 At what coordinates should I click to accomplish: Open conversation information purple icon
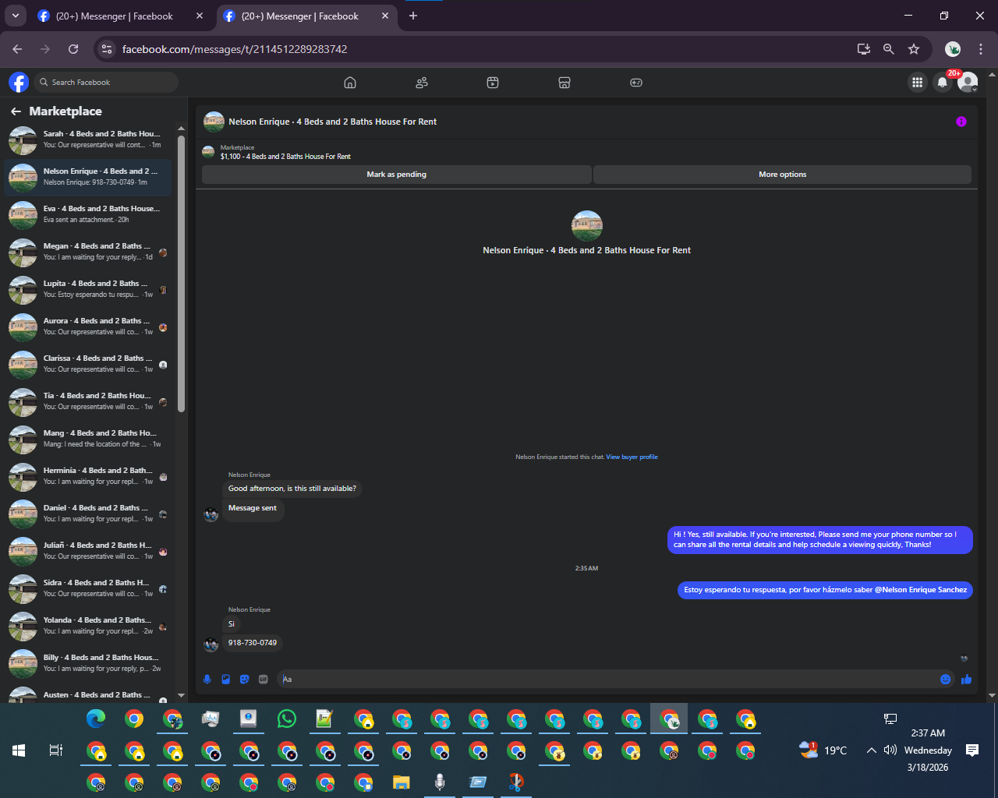click(961, 122)
